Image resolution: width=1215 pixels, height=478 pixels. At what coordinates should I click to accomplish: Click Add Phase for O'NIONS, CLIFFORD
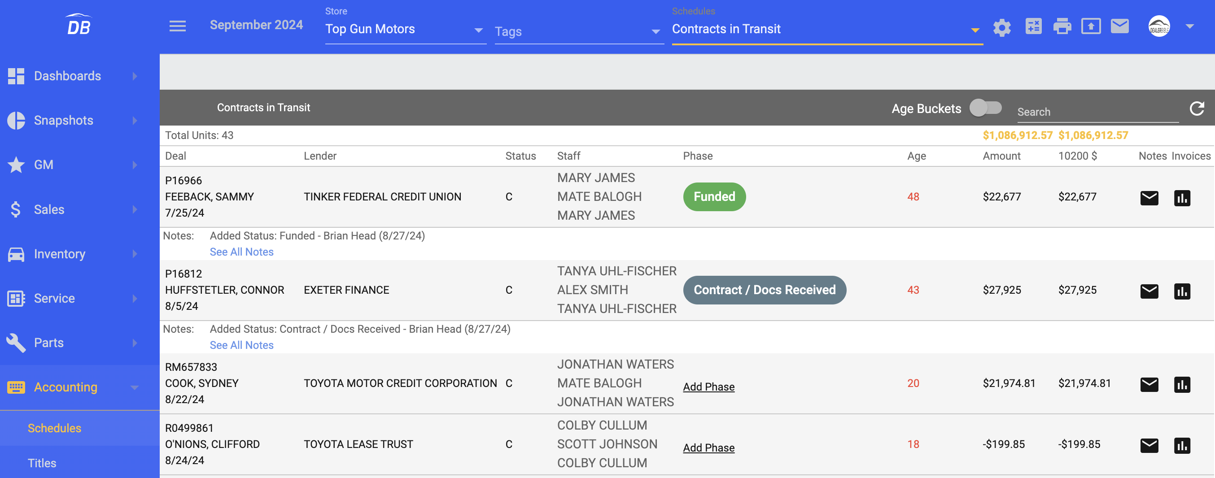point(708,448)
